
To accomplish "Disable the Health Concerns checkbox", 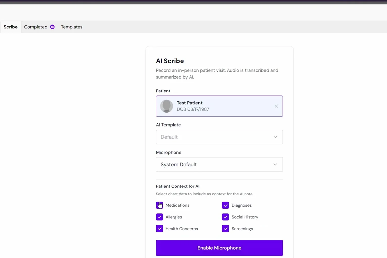I will tap(159, 229).
